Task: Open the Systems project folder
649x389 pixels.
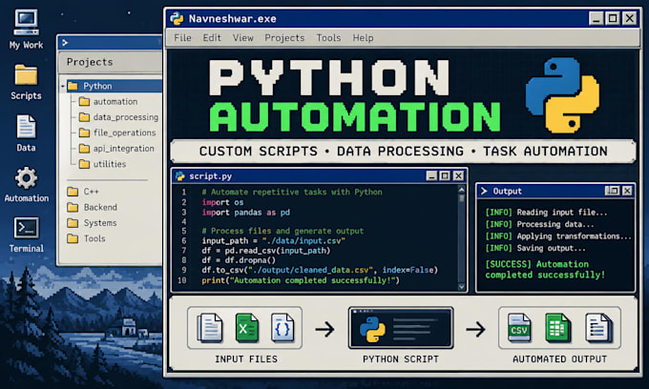Action: [92, 223]
